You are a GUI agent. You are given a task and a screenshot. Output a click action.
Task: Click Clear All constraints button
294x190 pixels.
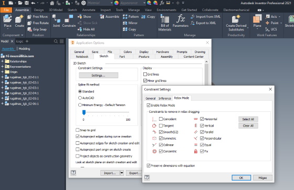(x=248, y=126)
